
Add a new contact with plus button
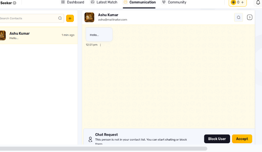pos(70,18)
